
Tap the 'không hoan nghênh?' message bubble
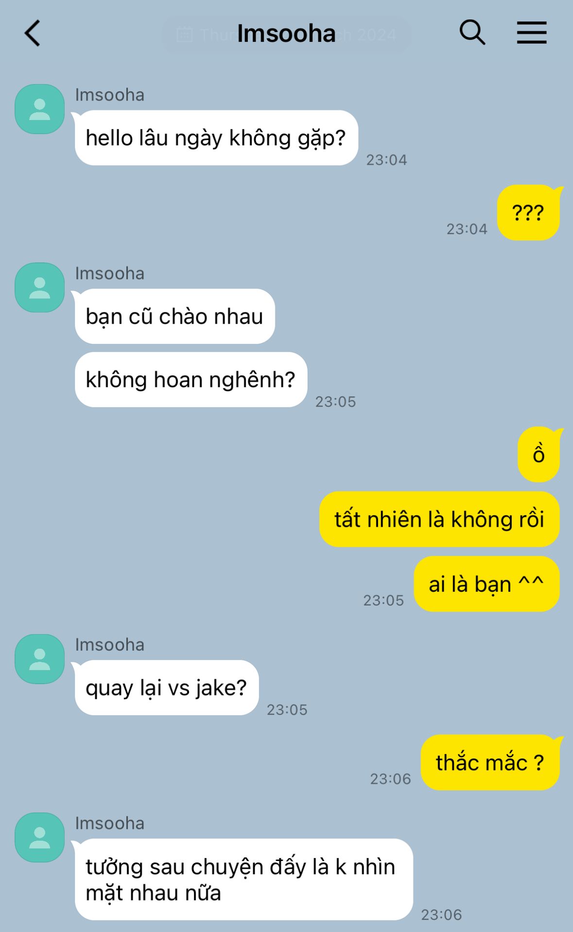(x=191, y=380)
